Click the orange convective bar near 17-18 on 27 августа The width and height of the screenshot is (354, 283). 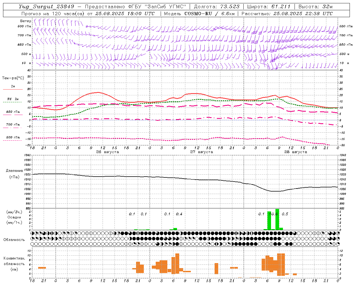click(216, 268)
